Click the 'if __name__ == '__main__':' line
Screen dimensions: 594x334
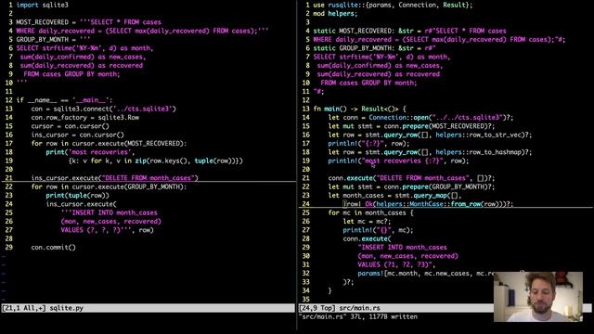[x=64, y=100]
